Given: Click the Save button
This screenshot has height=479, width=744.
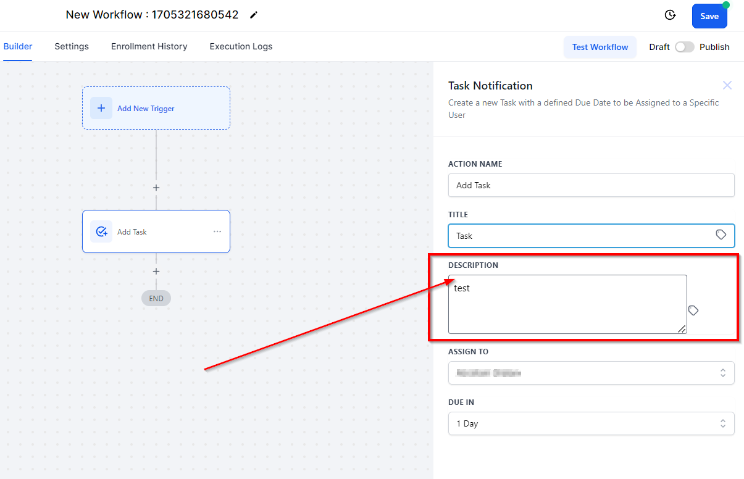Looking at the screenshot, I should click(709, 16).
